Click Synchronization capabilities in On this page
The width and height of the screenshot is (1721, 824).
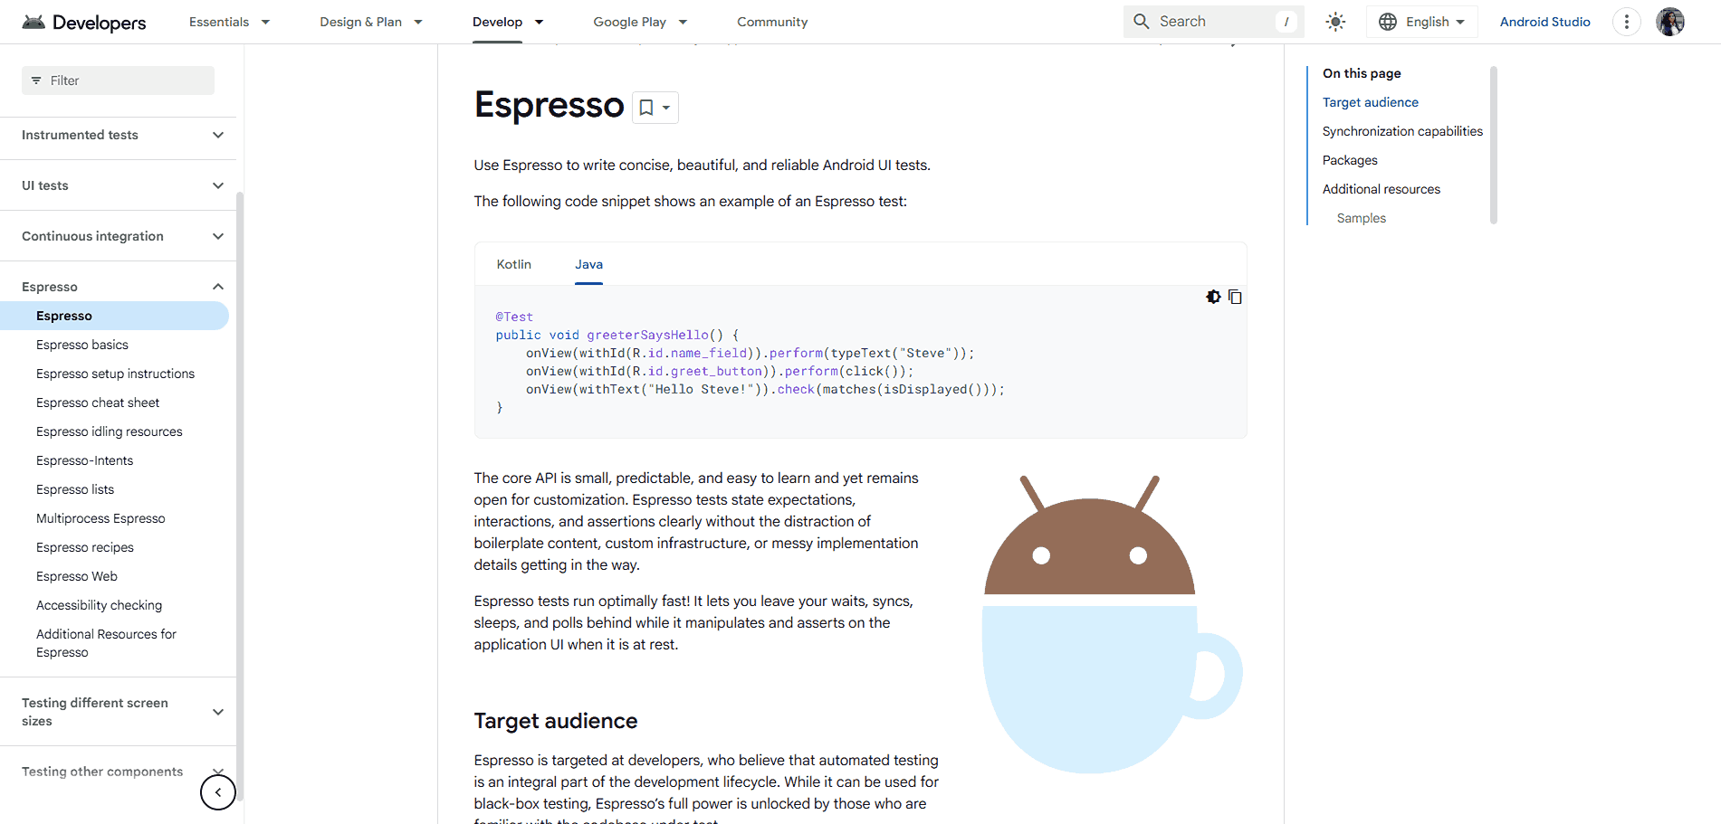(x=1401, y=130)
